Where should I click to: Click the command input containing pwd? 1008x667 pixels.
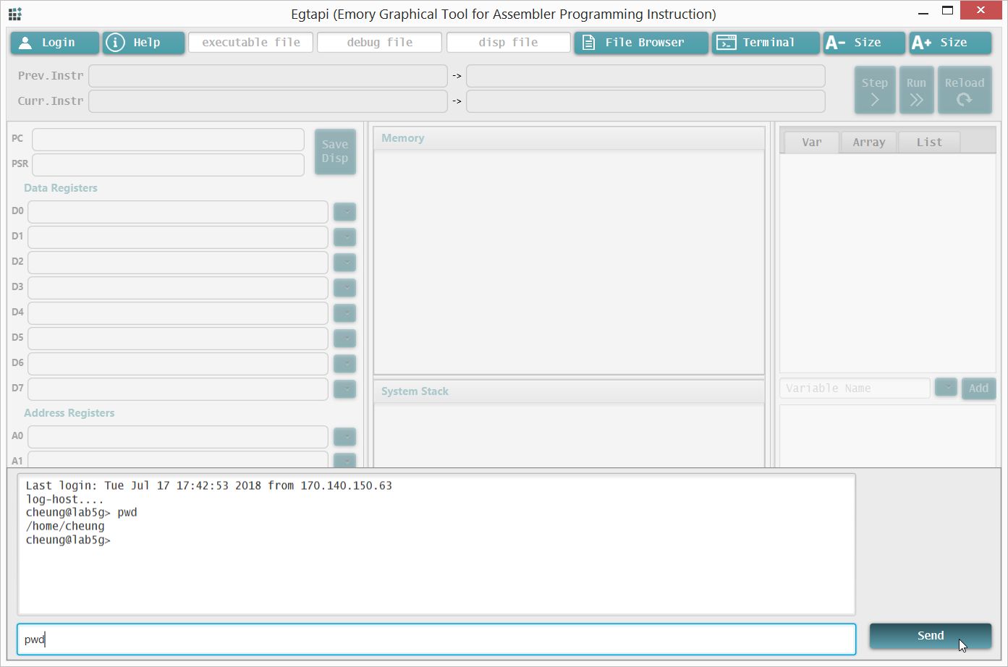click(x=436, y=640)
